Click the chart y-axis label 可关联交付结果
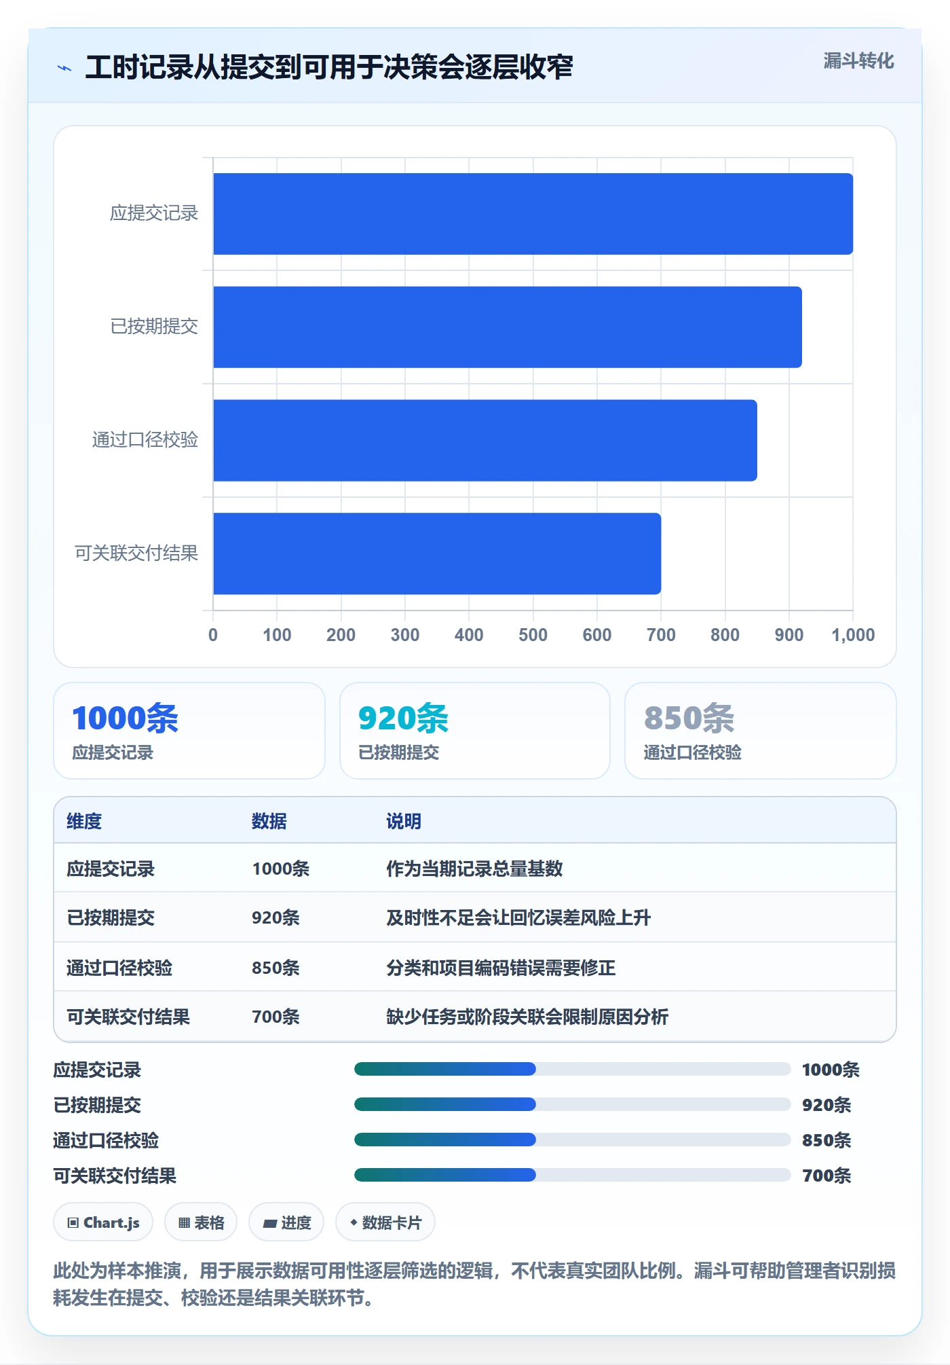Image resolution: width=950 pixels, height=1365 pixels. click(x=136, y=553)
